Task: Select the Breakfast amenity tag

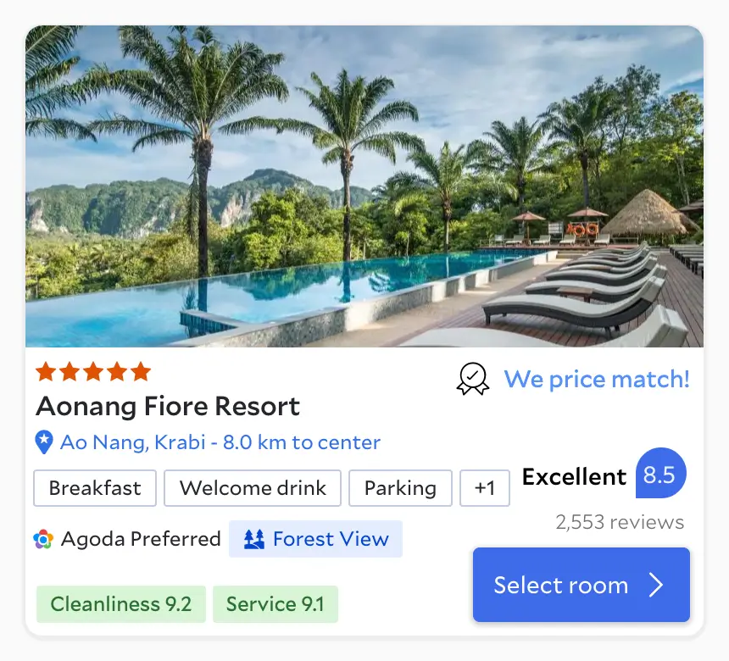Action: point(95,488)
